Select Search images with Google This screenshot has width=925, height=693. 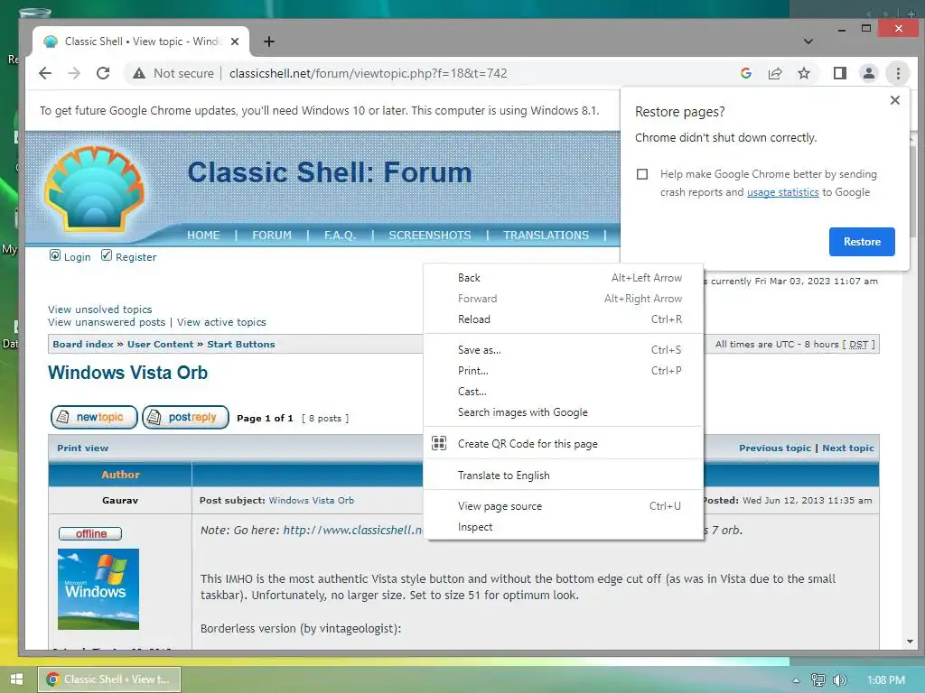(x=564, y=411)
